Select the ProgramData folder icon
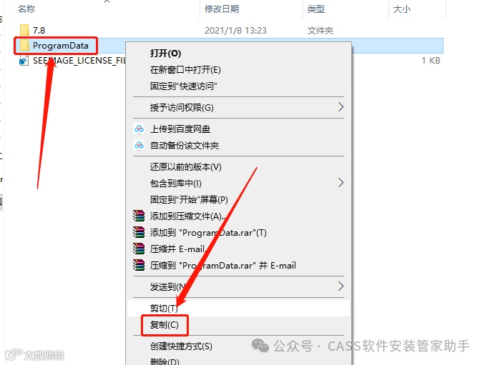This screenshot has height=365, width=485. tap(24, 46)
